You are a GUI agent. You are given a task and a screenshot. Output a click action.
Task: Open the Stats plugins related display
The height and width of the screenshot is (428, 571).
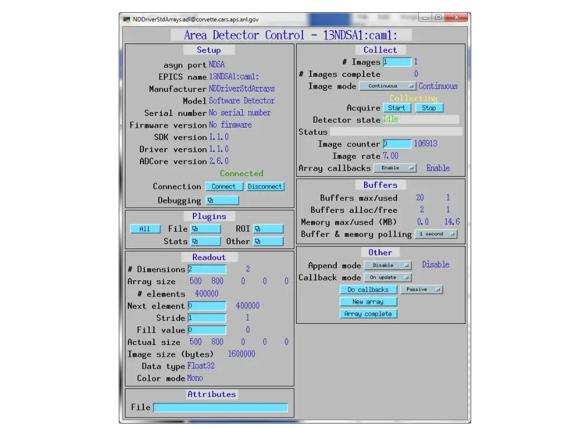(205, 241)
